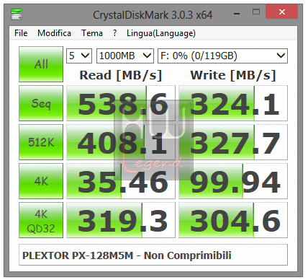Screen dimensions: 308x280
Task: Expand the test size dropdown showing 1000MB
Action: coord(125,56)
